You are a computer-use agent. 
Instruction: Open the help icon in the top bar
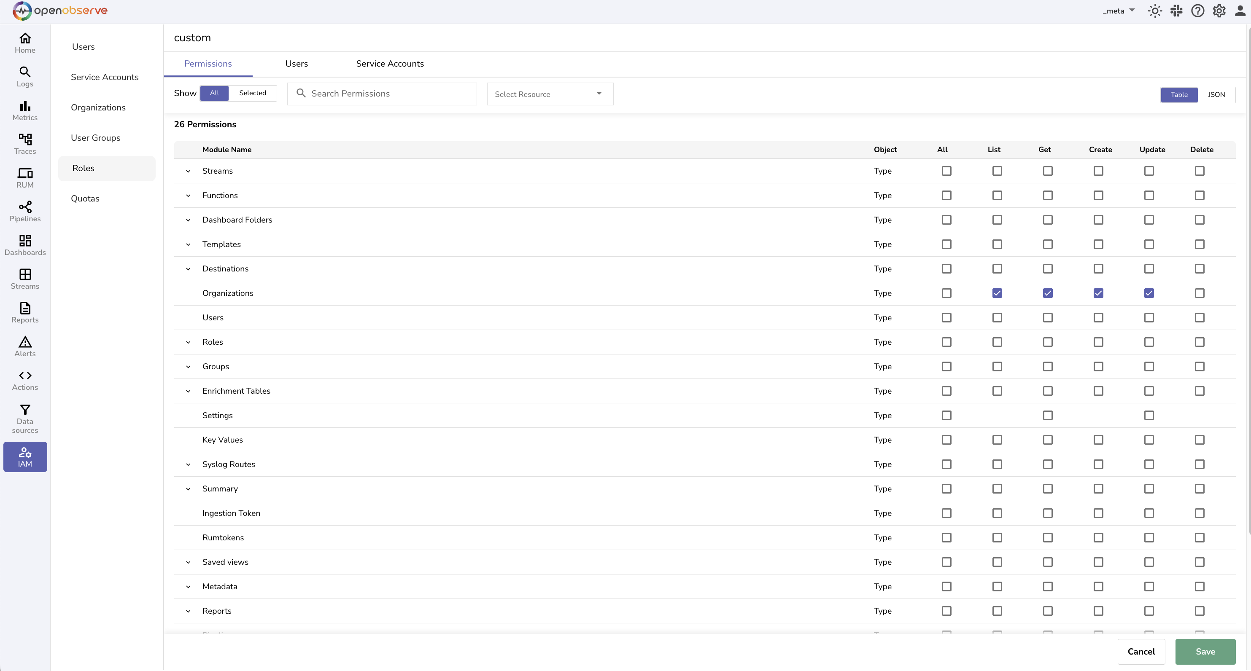1197,10
